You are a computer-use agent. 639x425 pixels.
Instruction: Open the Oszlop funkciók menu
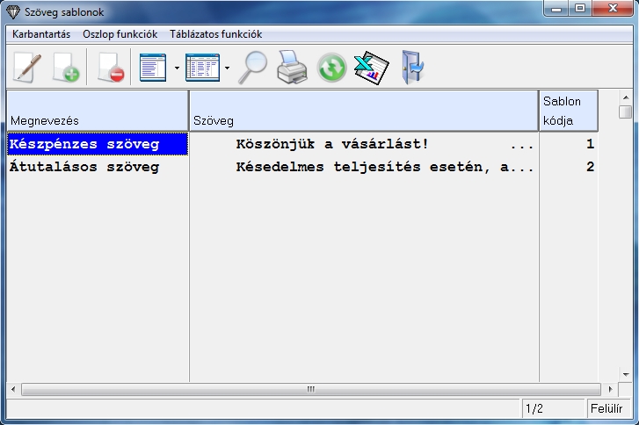click(120, 34)
